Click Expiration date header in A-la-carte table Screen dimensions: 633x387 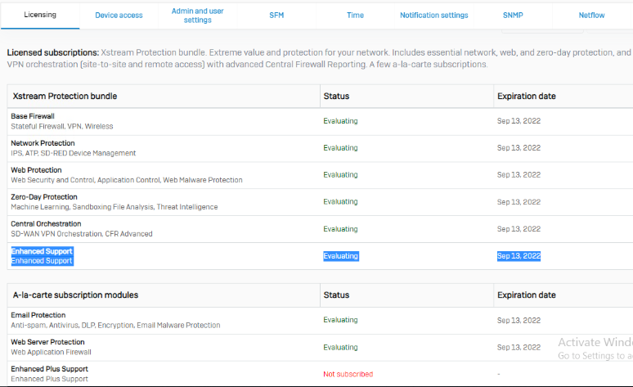527,295
